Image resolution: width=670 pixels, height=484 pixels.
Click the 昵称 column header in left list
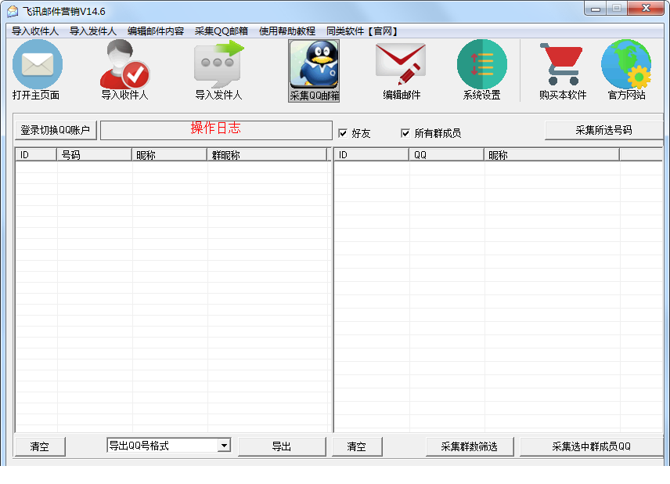[x=169, y=155]
